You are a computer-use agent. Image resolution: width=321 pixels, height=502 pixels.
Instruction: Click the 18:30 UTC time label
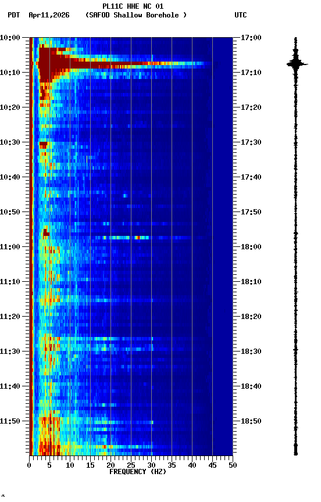(x=251, y=352)
